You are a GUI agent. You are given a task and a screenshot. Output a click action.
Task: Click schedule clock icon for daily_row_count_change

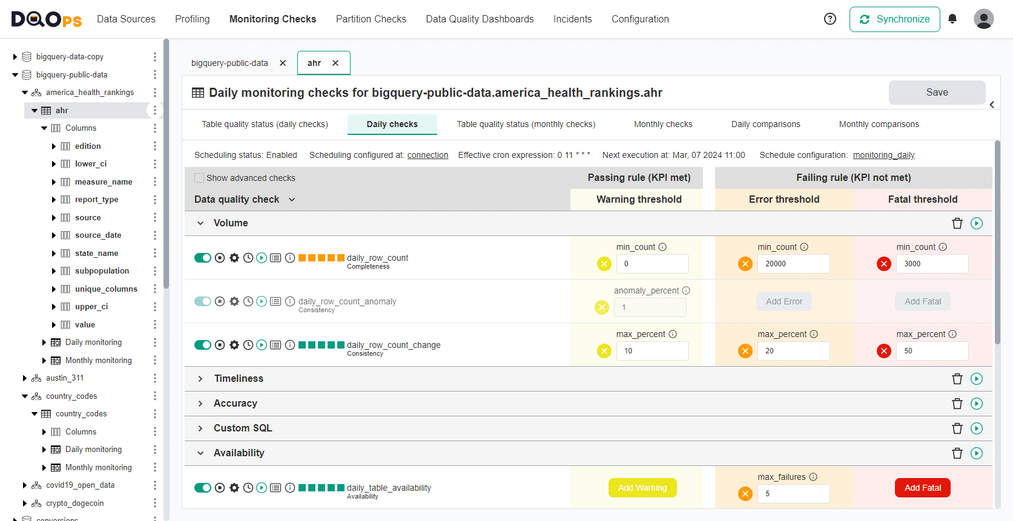tap(248, 345)
